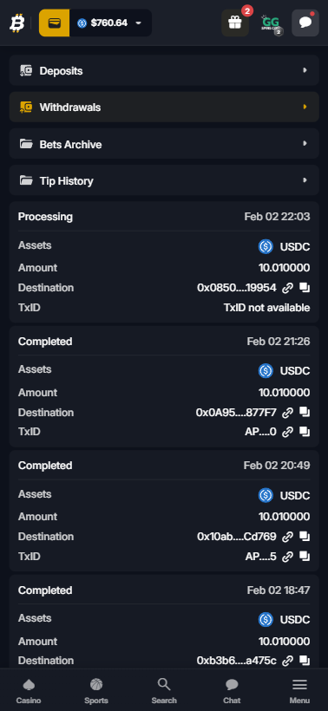Open link for TxID AP....5
The image size is (328, 711).
(x=287, y=557)
